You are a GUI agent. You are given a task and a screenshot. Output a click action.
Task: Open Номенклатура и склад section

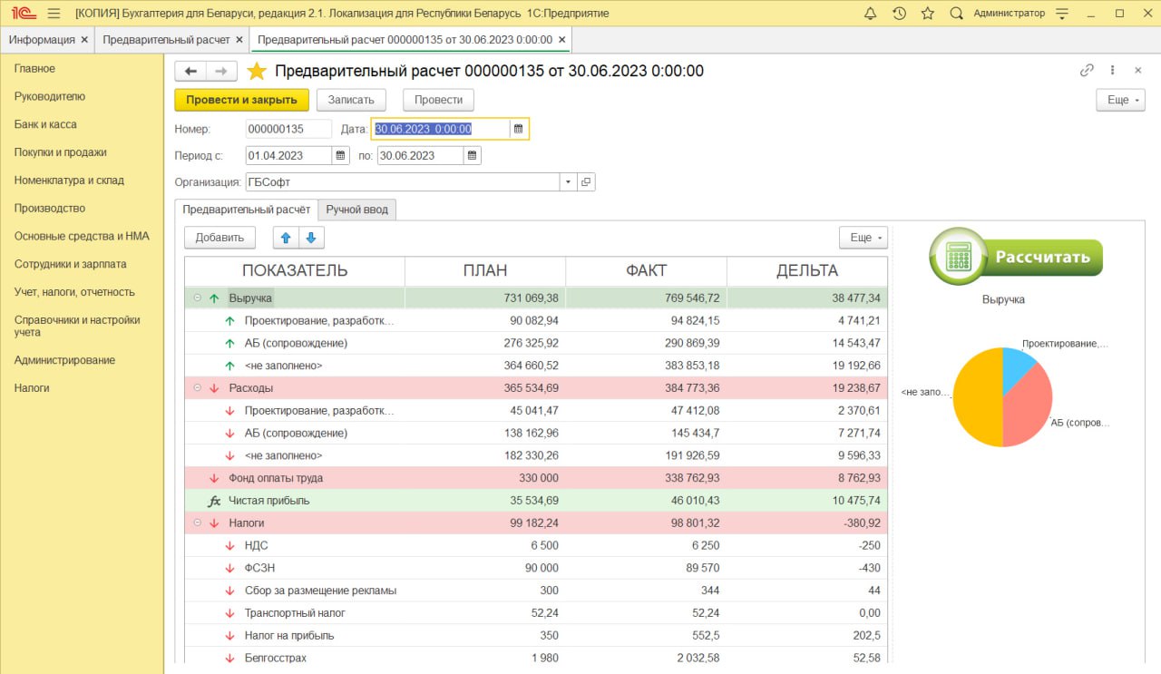(69, 181)
